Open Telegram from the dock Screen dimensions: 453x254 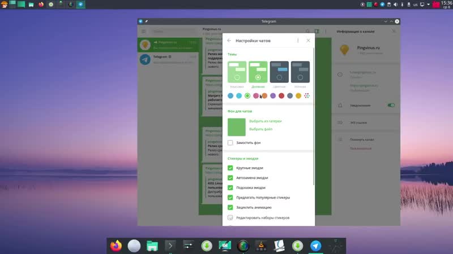[x=316, y=246]
